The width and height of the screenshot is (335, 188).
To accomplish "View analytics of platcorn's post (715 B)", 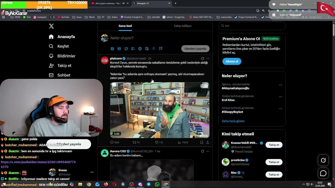I will pos(183,142).
